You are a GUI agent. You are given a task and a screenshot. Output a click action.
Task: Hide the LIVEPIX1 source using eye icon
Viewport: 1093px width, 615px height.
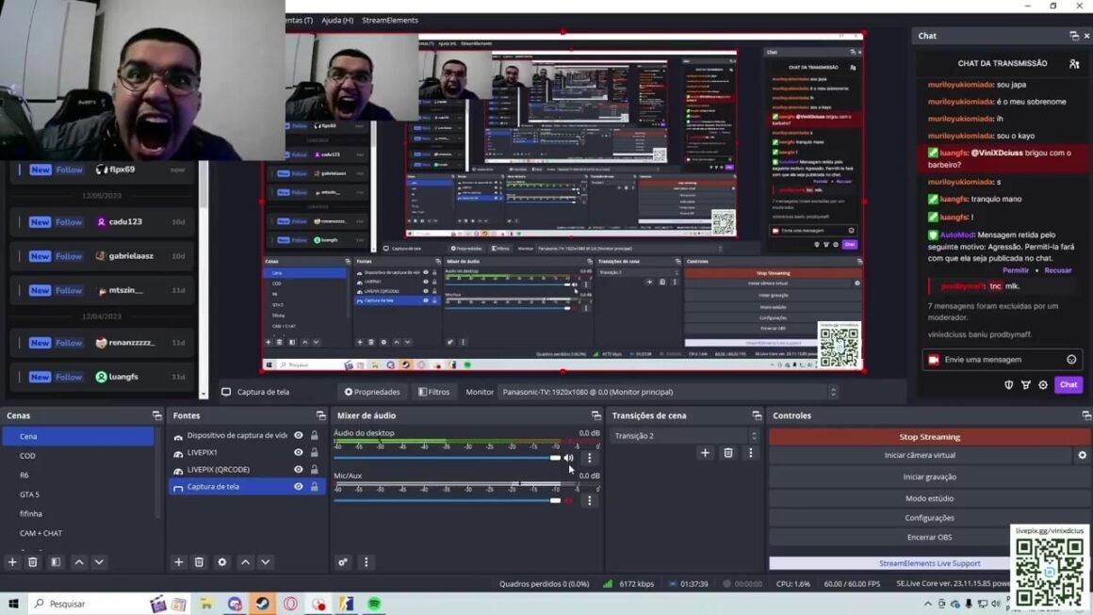299,453
